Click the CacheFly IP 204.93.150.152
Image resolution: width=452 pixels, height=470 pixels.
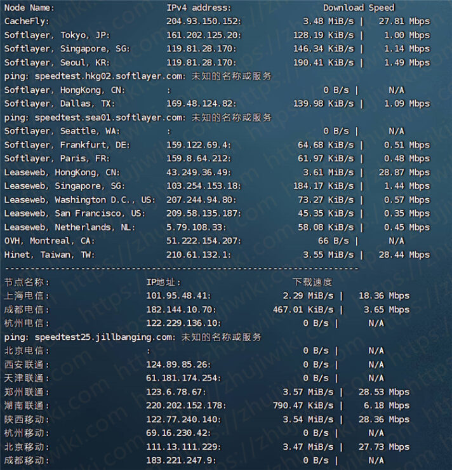[x=204, y=22]
